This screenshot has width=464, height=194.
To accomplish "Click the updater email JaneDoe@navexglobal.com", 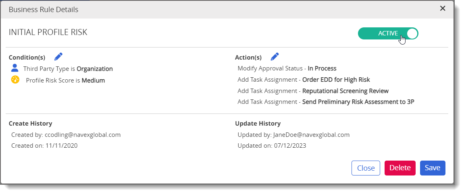I will (x=311, y=135).
